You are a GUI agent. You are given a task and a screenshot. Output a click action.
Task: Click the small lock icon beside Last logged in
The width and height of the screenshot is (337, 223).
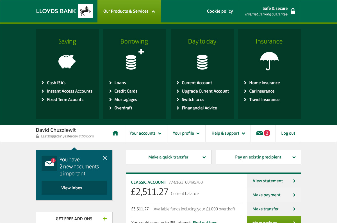click(37, 136)
